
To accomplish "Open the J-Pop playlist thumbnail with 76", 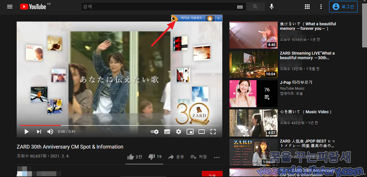I will [254, 94].
